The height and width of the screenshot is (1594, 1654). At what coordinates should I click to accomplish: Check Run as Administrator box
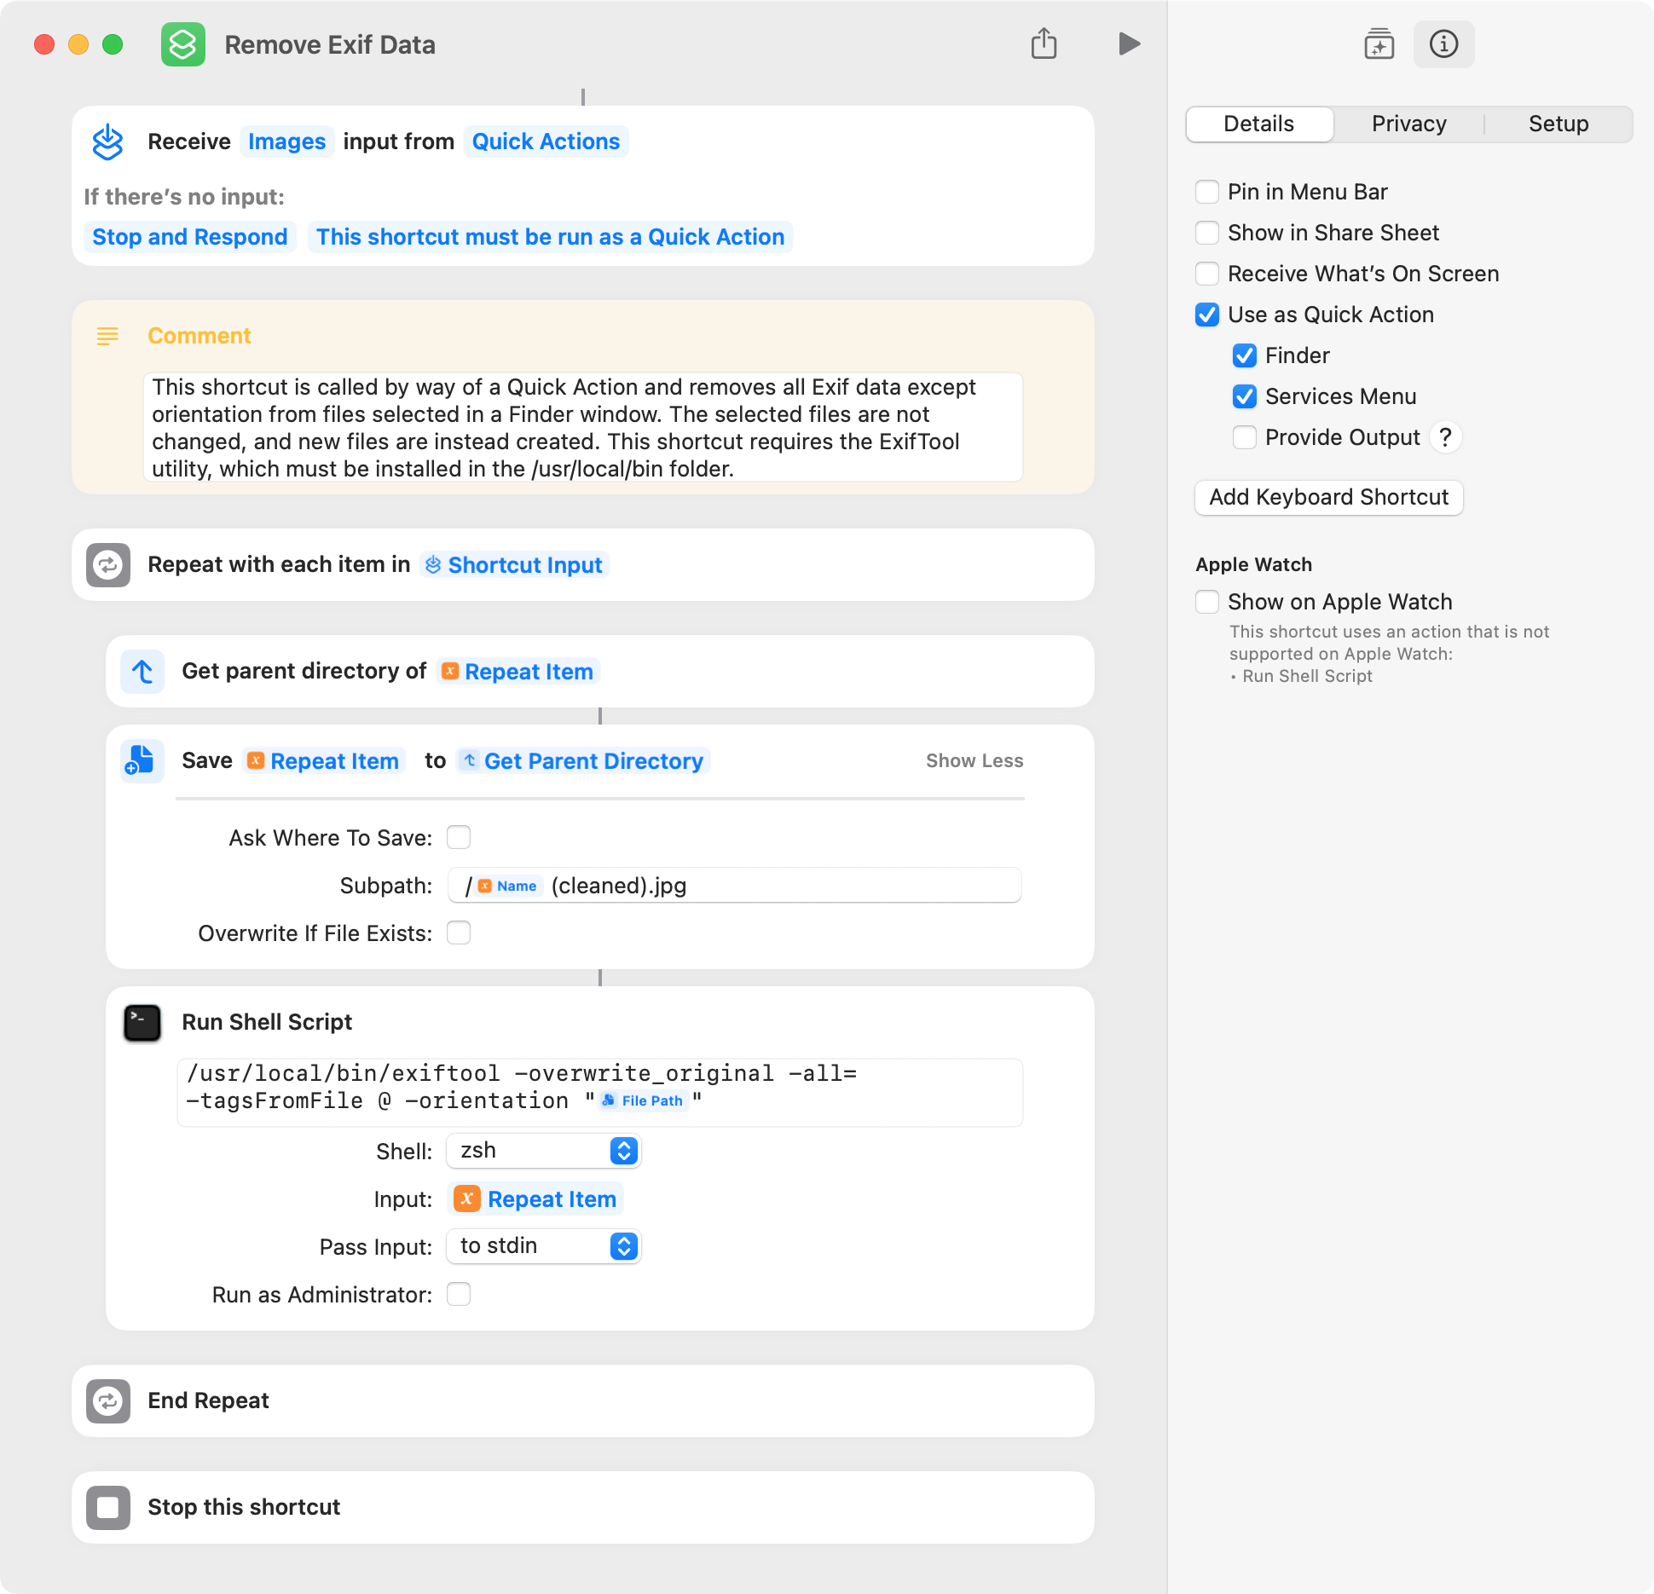coord(459,1294)
